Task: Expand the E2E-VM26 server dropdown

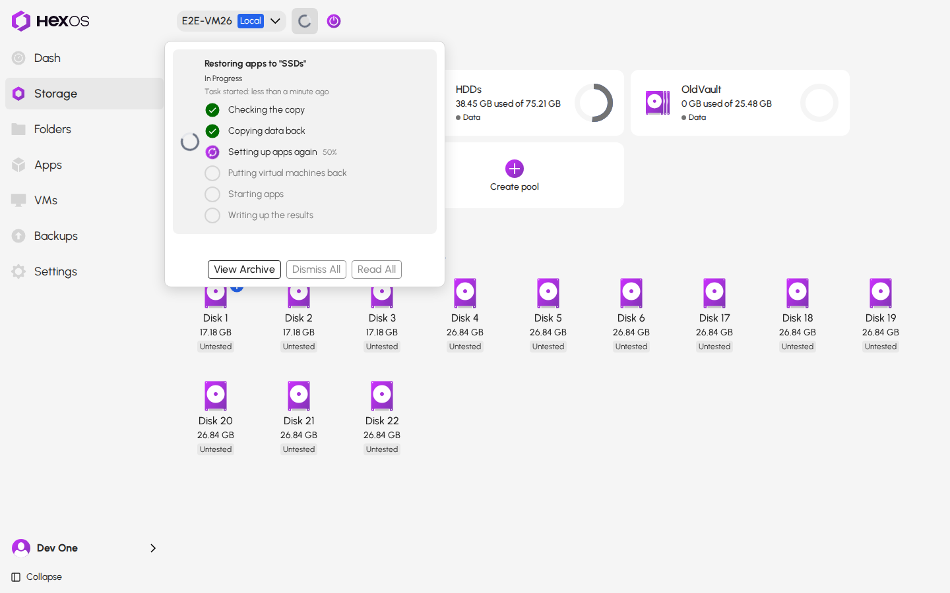Action: [231, 21]
